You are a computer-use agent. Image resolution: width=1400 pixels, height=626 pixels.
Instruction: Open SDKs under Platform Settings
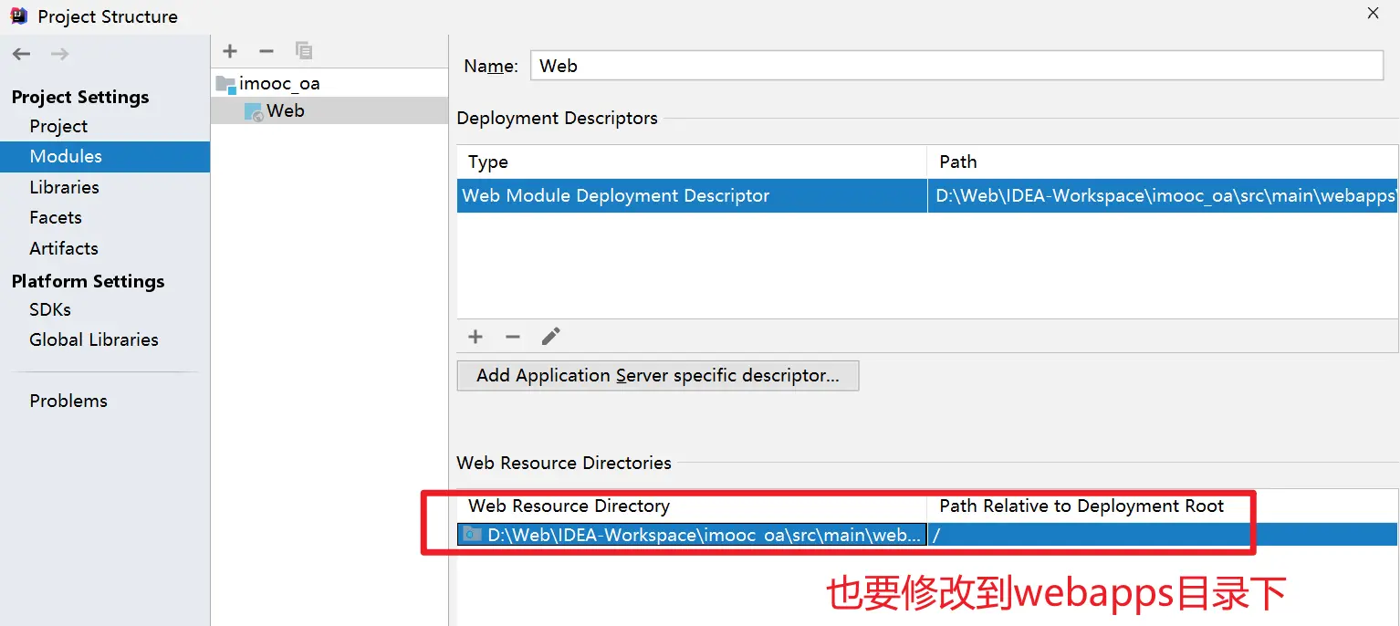[x=50, y=309]
